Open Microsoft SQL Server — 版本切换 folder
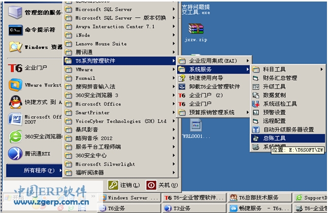This screenshot has width=329, height=213. pyautogui.click(x=120, y=18)
